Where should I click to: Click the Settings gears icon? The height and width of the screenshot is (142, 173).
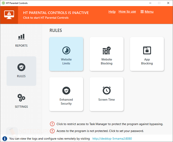pyautogui.click(x=21, y=98)
